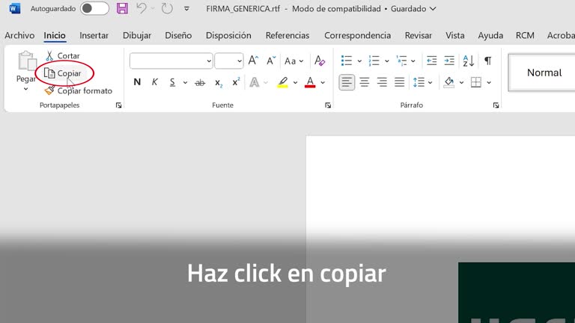This screenshot has height=323, width=575.
Task: Decrease font size with the small A icon
Action: click(271, 61)
